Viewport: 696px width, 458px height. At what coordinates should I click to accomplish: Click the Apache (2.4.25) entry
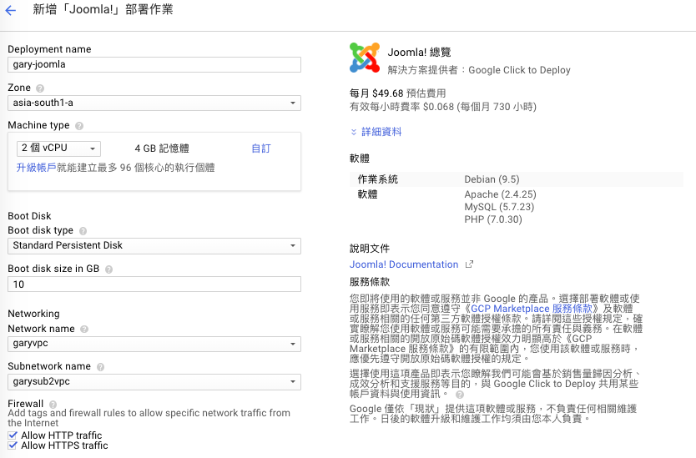[x=500, y=194]
